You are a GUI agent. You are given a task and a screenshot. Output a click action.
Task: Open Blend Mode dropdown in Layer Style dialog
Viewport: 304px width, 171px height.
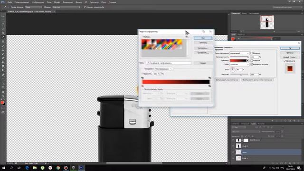pyautogui.click(x=239, y=53)
